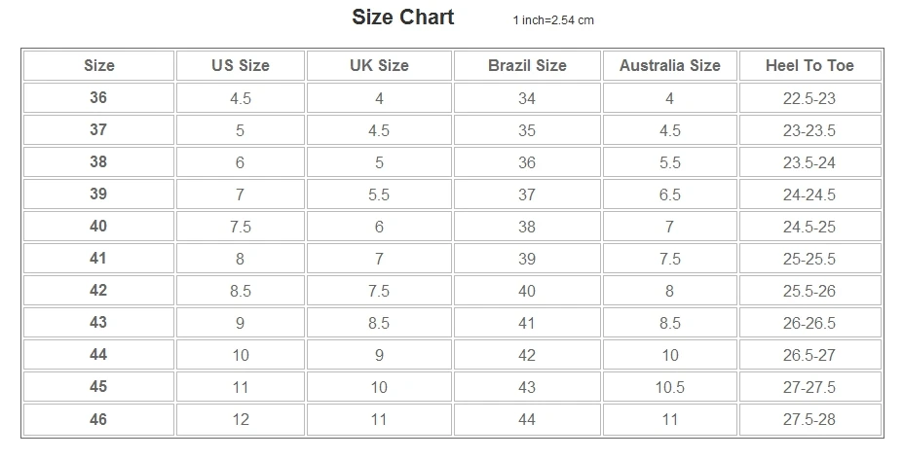Select the size 43 row label
903x459 pixels.
click(x=98, y=323)
